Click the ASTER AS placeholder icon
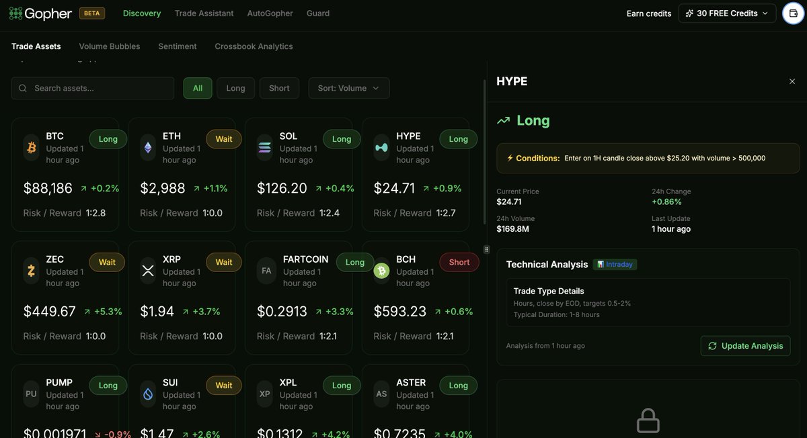This screenshot has width=807, height=438. point(381,394)
